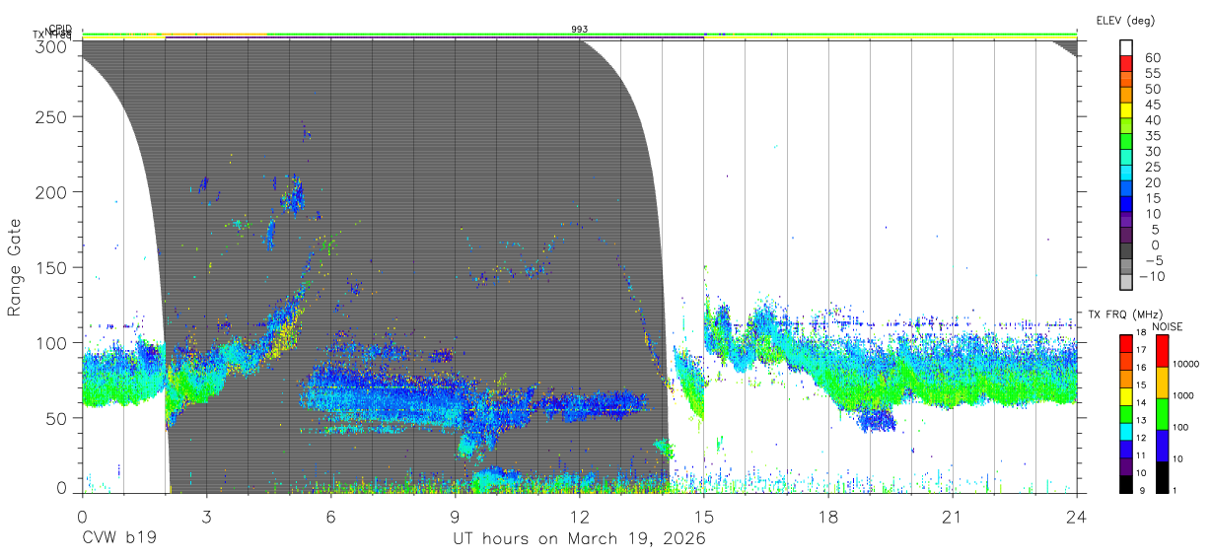The image size is (1211, 559).
Task: Pick the yellow 14–15 MHz TX FRQ swatch
Action: tap(1126, 395)
